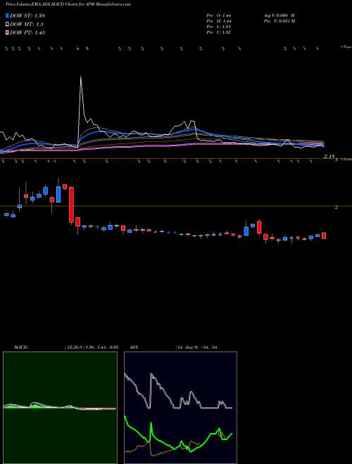
Task: Click the magenta DOW PT legend swatch
Action: 7,32
